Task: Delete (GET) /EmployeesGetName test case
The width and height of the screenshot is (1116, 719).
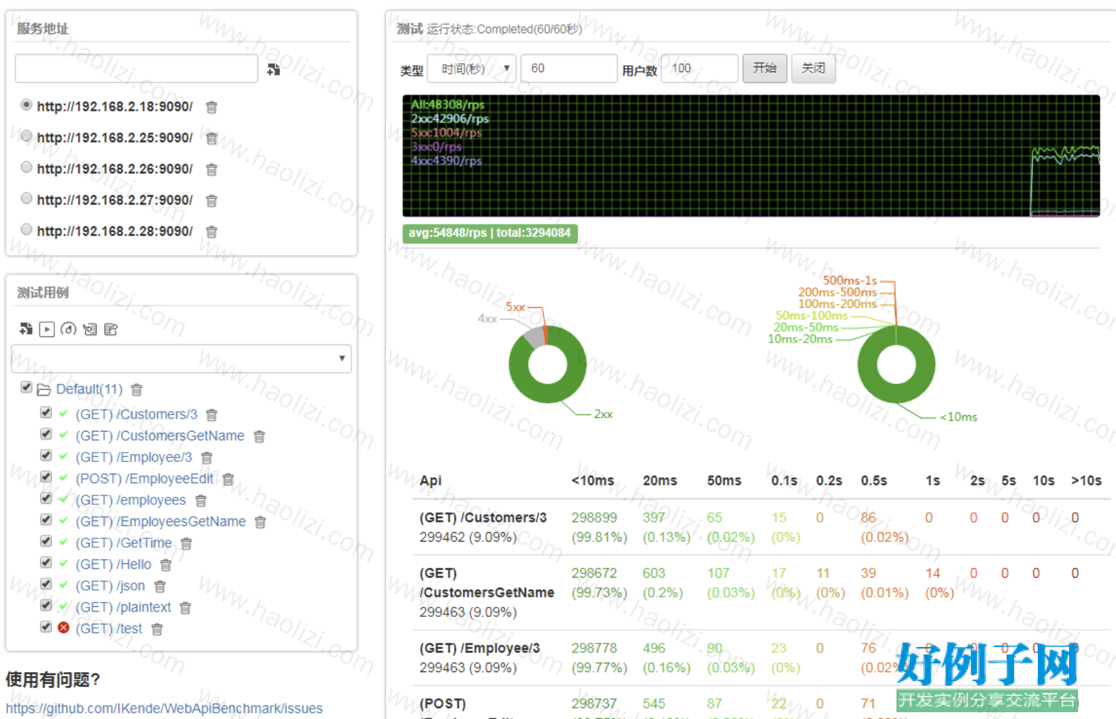Action: [260, 523]
